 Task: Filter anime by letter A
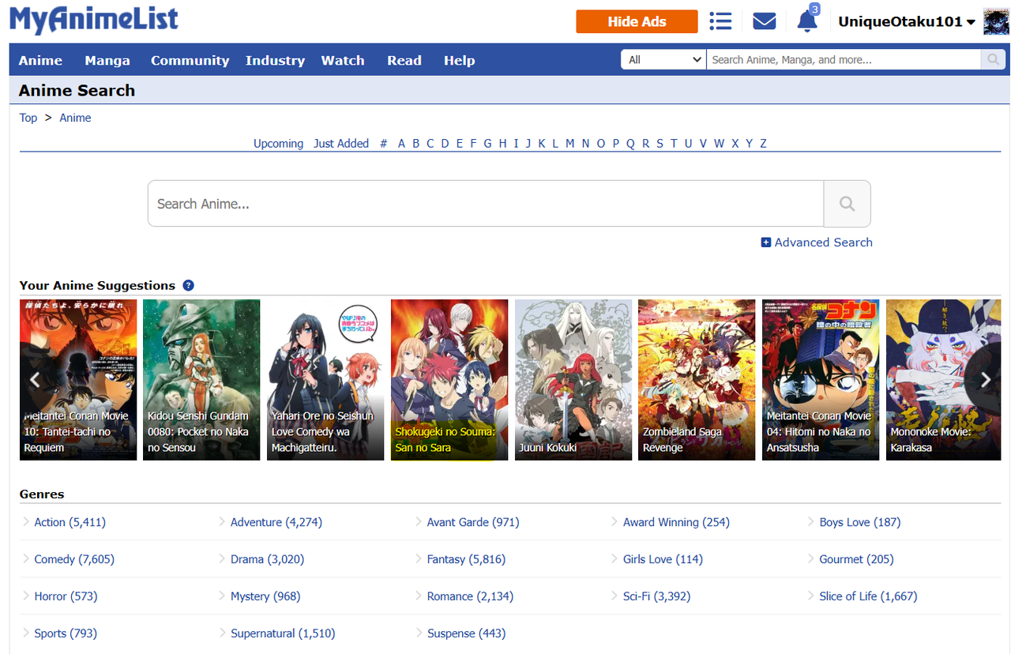tap(401, 143)
